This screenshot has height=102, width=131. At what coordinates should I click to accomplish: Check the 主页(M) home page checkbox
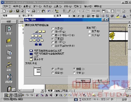pyautogui.click(x=89, y=31)
